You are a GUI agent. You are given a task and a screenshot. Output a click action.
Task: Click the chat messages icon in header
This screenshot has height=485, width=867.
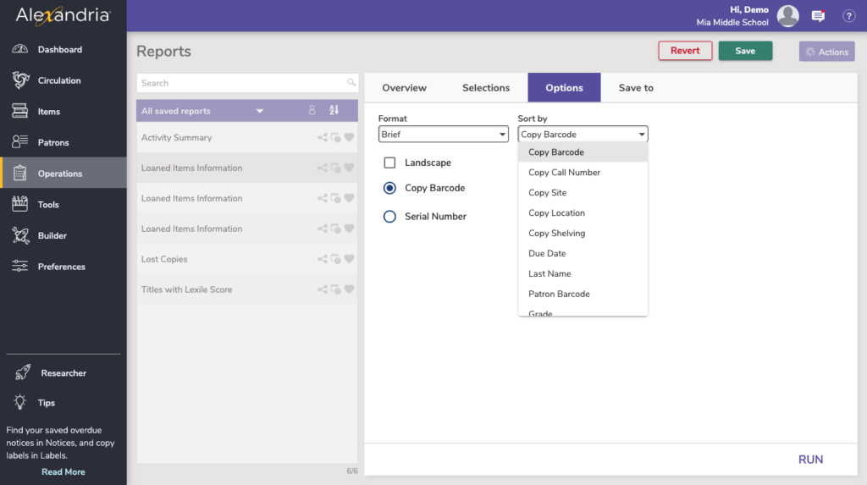point(818,16)
